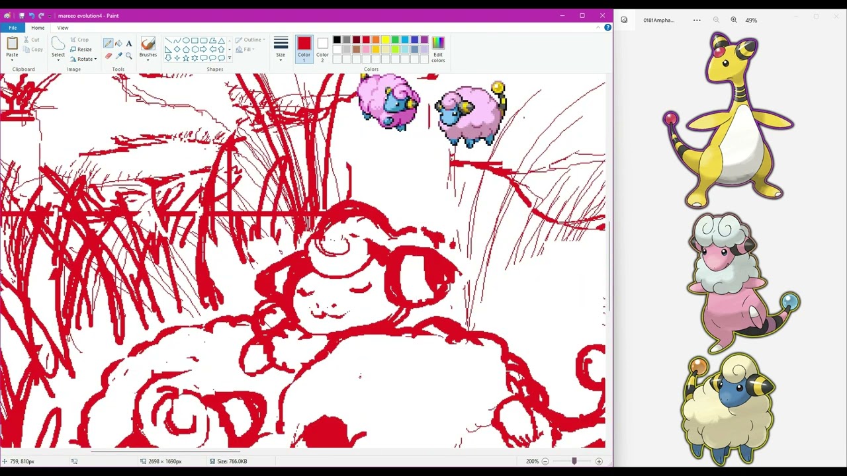Screen dimensions: 847x476
Task: Click the "200%" zoom level text
Action: tap(532, 461)
